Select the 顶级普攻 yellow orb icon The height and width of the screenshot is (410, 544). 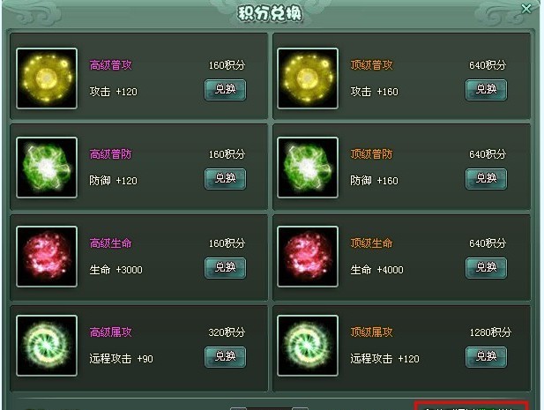(x=308, y=78)
